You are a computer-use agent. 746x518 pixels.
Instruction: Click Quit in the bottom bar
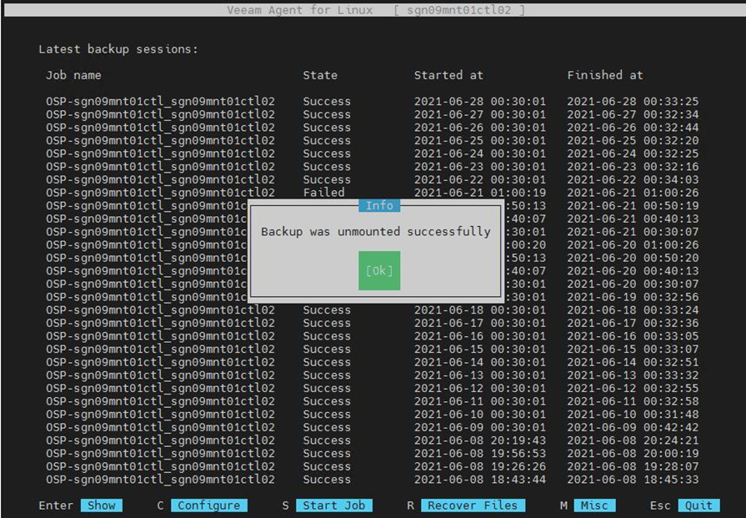698,505
